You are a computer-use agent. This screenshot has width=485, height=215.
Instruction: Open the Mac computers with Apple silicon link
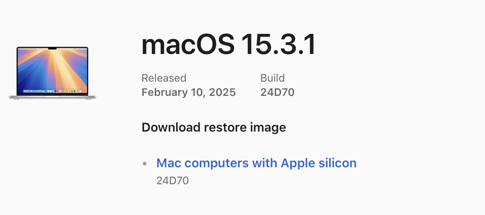256,163
